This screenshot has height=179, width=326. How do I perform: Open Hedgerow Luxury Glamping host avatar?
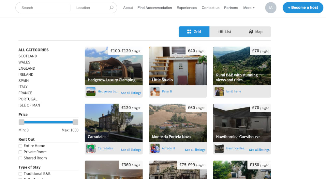click(x=91, y=91)
